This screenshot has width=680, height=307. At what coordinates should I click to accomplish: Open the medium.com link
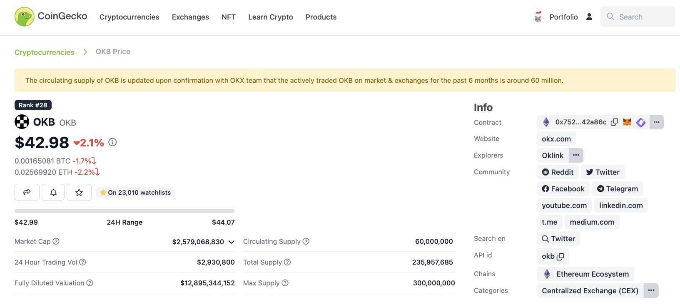click(592, 222)
